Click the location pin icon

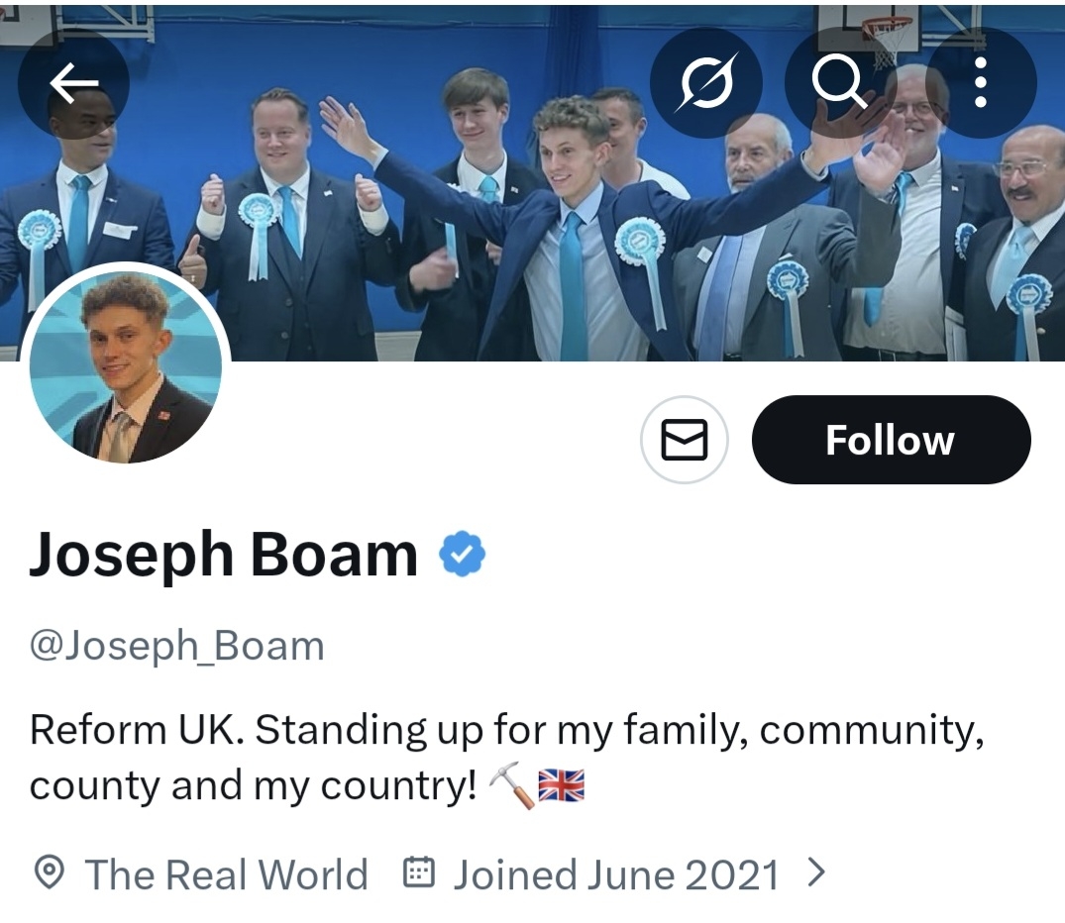[x=49, y=874]
